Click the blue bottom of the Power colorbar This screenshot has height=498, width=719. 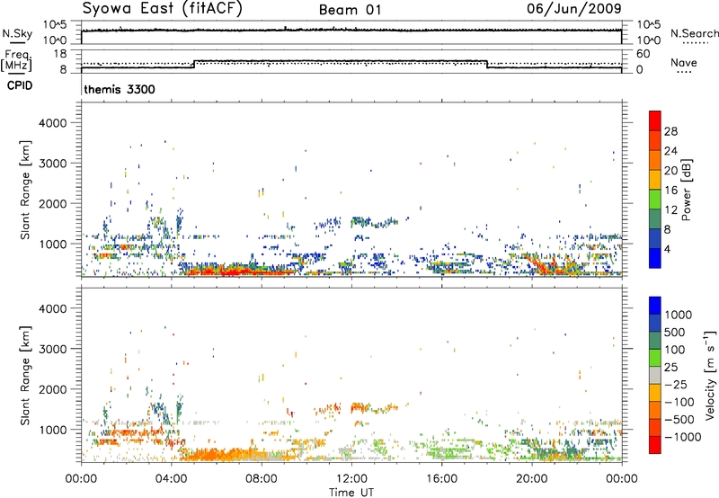(x=655, y=258)
